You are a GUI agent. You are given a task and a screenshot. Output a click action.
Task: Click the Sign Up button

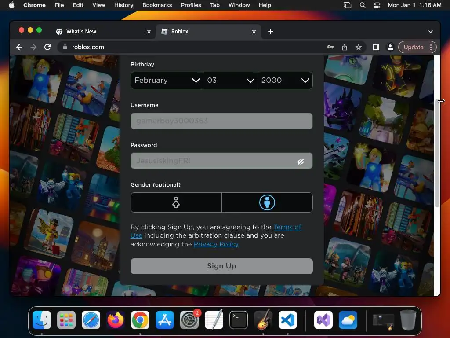[221, 266]
